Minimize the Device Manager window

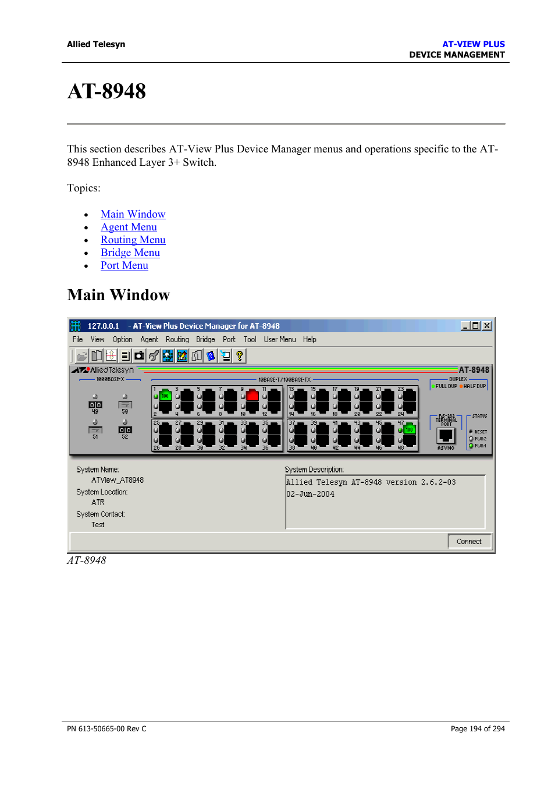465,326
